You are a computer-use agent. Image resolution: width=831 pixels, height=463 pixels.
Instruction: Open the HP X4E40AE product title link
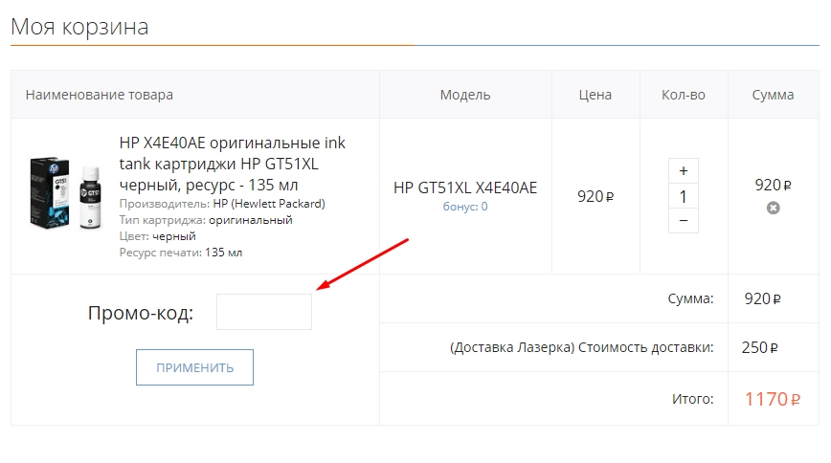[232, 162]
